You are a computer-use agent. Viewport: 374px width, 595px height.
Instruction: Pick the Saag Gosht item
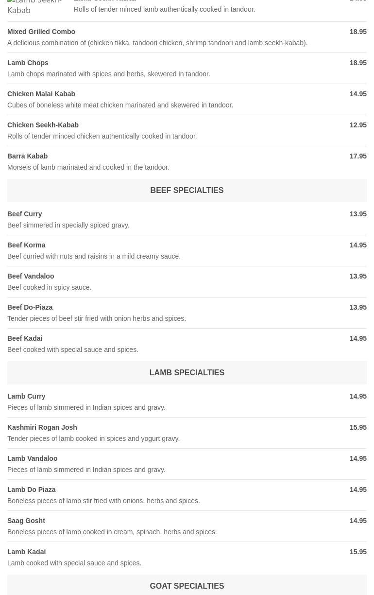coord(26,521)
